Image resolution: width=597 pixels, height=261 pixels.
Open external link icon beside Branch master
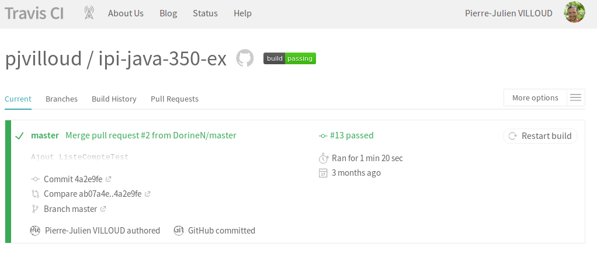pyautogui.click(x=103, y=209)
